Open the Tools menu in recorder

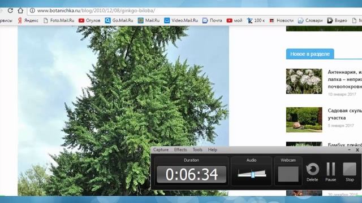(x=197, y=149)
